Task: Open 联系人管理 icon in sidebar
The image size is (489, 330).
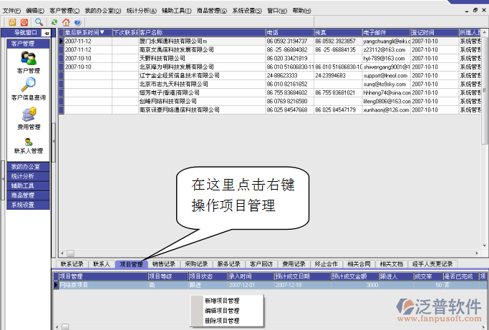Action: pyautogui.click(x=28, y=142)
